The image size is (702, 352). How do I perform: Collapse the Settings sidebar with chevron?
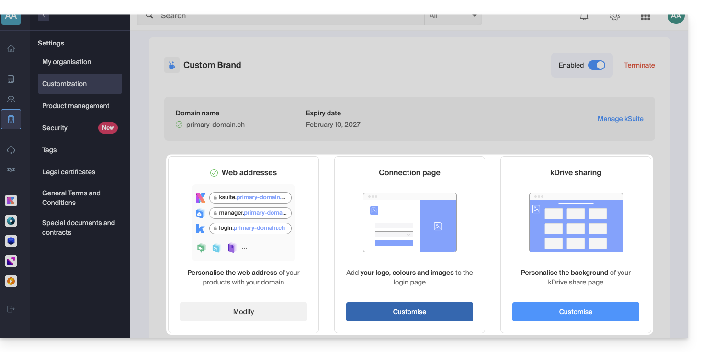click(x=44, y=16)
